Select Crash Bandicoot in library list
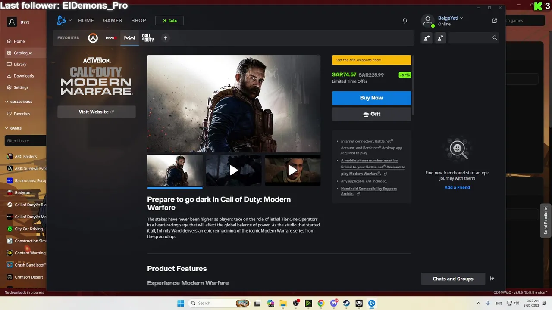Image resolution: width=552 pixels, height=310 pixels. tap(26, 265)
